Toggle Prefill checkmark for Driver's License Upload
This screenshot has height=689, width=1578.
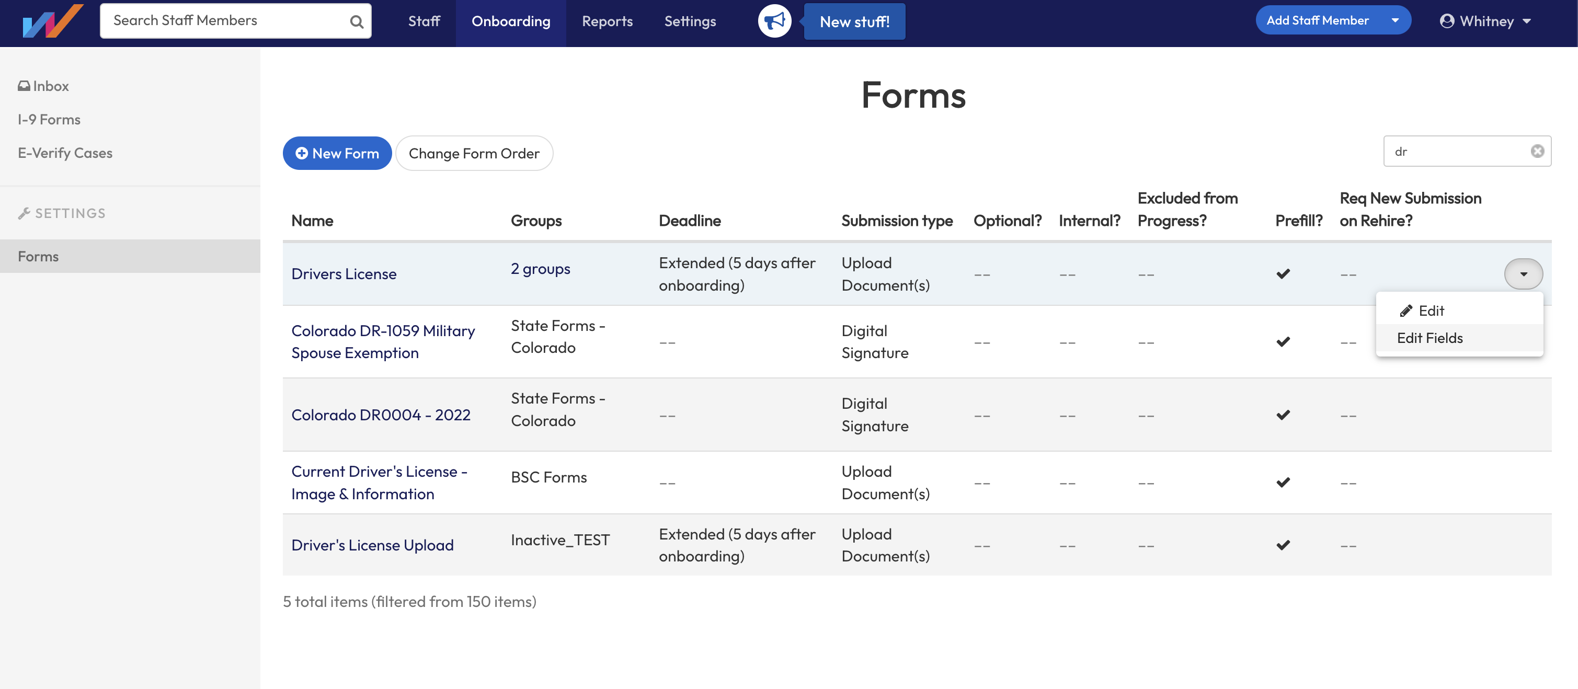(x=1284, y=545)
